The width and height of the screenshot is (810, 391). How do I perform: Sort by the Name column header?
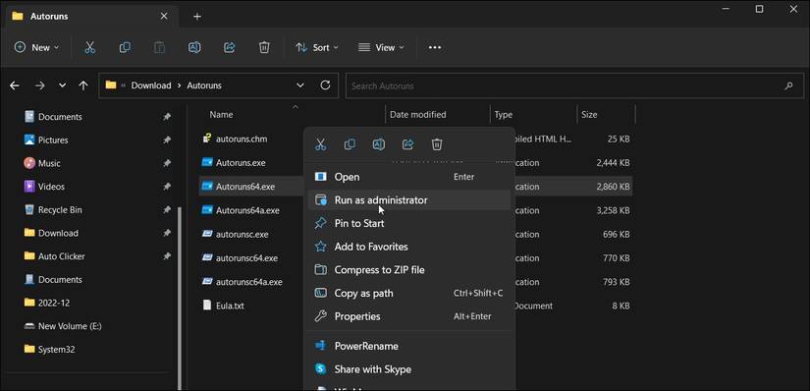click(221, 115)
